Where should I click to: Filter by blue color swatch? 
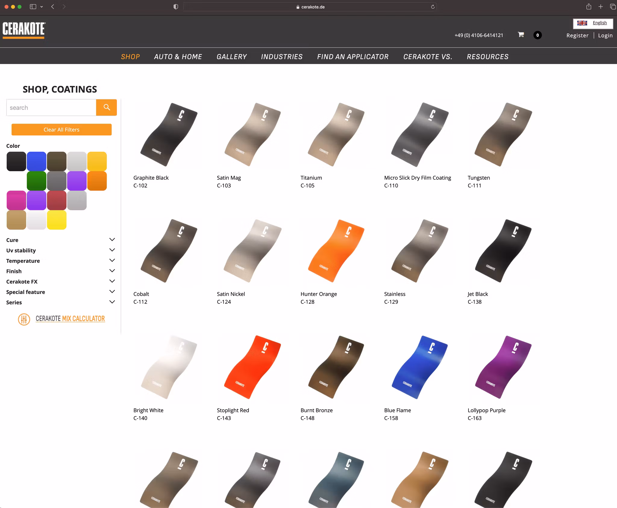click(x=36, y=161)
